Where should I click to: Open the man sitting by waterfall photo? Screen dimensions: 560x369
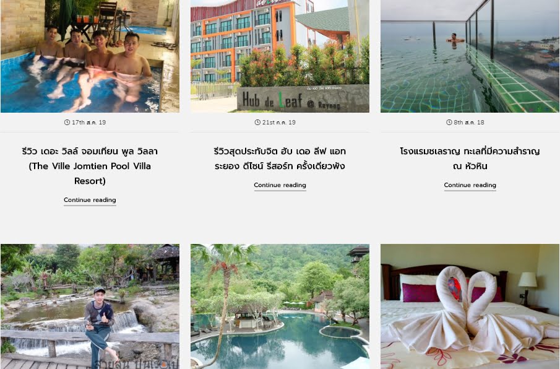coord(90,306)
